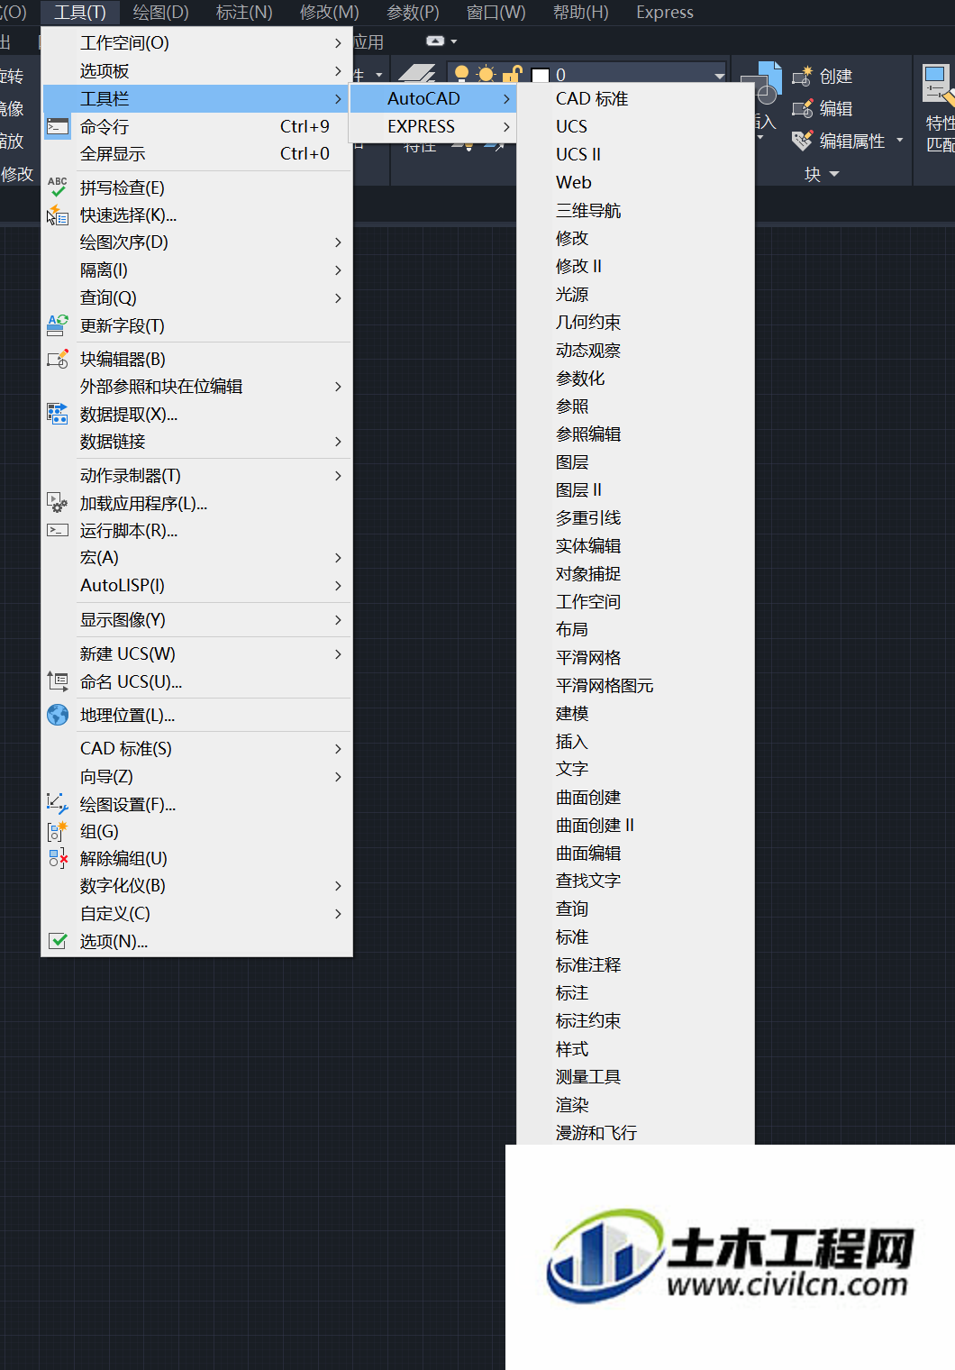The width and height of the screenshot is (955, 1370).
Task: Expand the AutoLISP(I) submenu
Action: pyautogui.click(x=196, y=585)
